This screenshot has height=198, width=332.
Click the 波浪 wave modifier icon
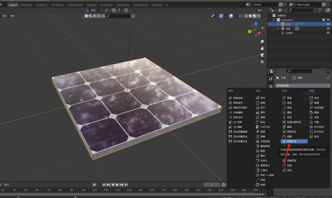click(284, 170)
